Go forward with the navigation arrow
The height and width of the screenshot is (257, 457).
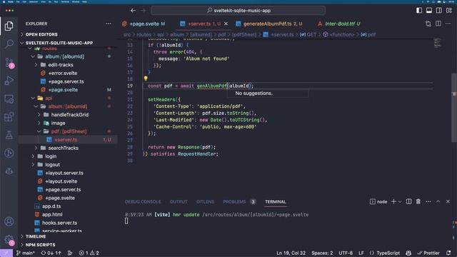coord(143,11)
